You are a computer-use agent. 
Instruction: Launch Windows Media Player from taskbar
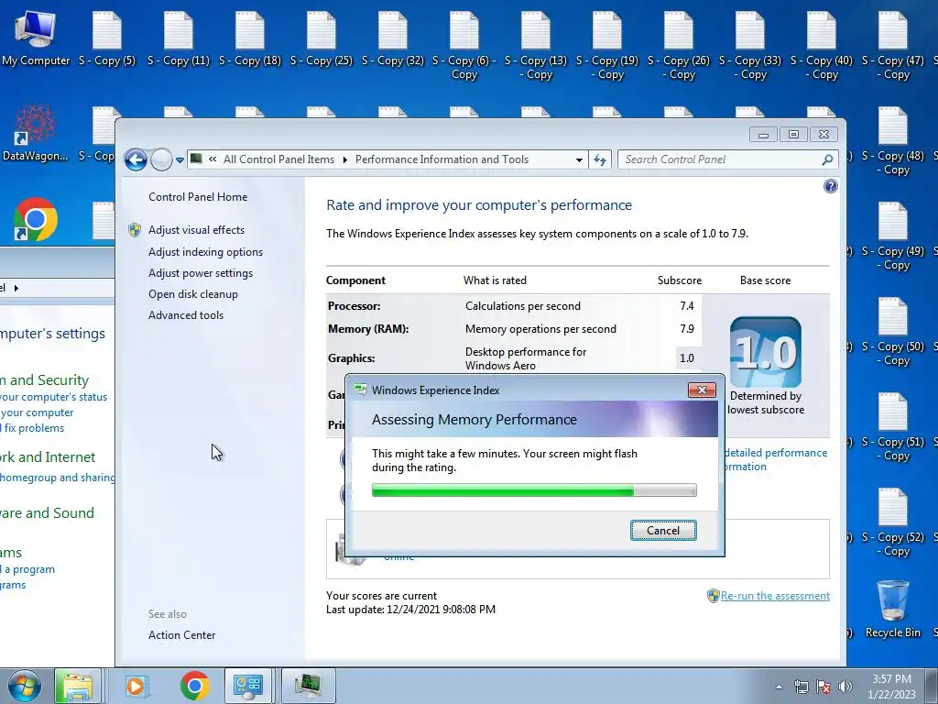136,686
